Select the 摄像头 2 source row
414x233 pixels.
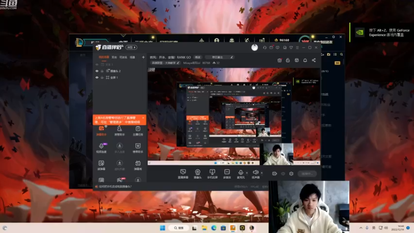click(120, 71)
